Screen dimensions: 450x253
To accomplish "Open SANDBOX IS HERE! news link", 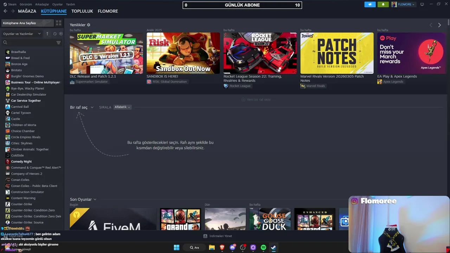I will (162, 76).
